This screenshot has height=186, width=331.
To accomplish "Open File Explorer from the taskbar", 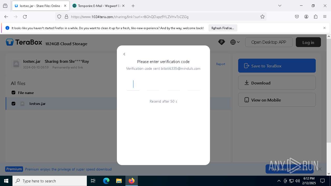I will point(119,181).
